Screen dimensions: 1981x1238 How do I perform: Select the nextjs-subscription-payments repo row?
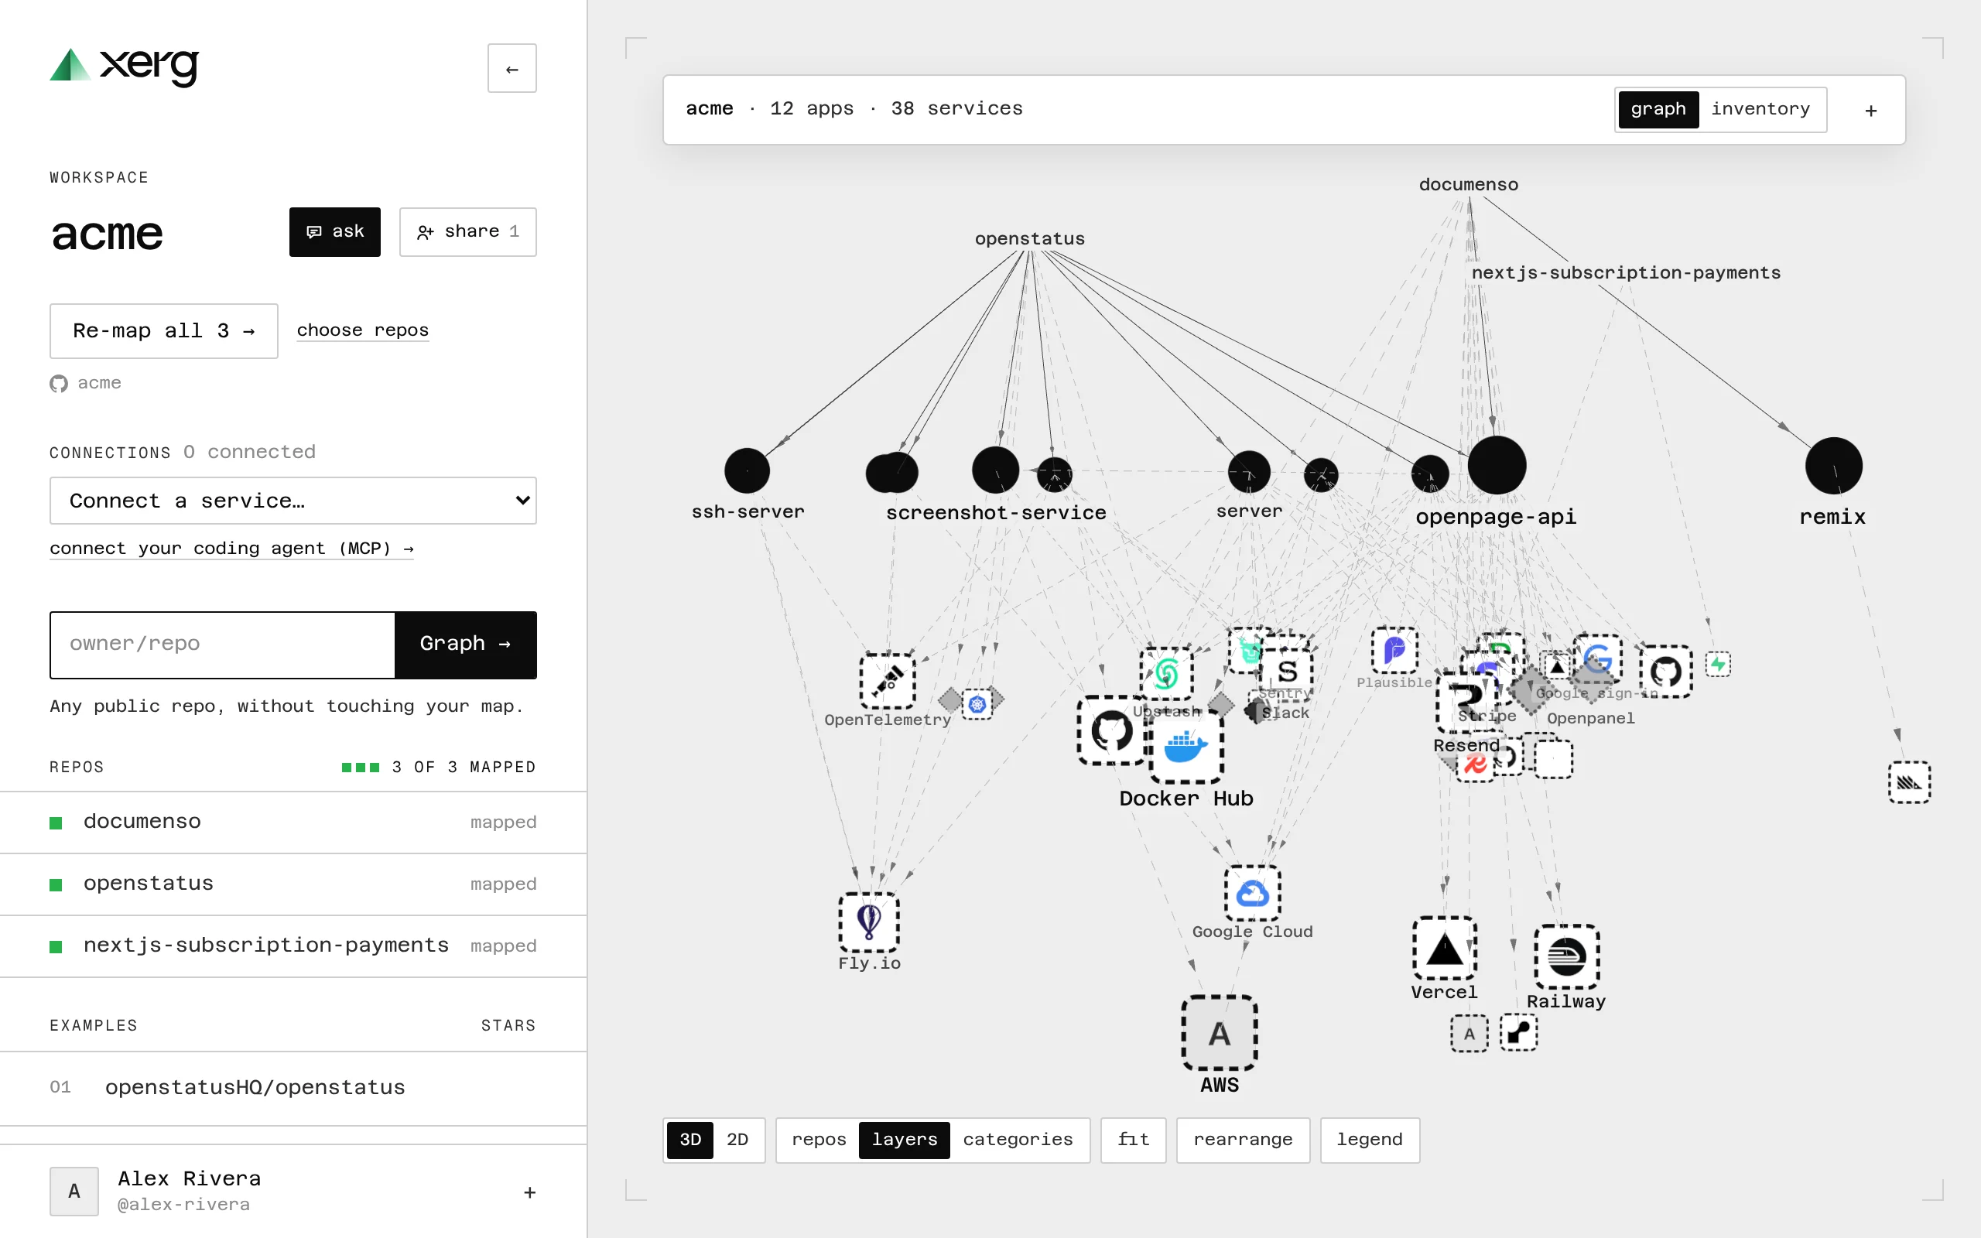point(293,946)
